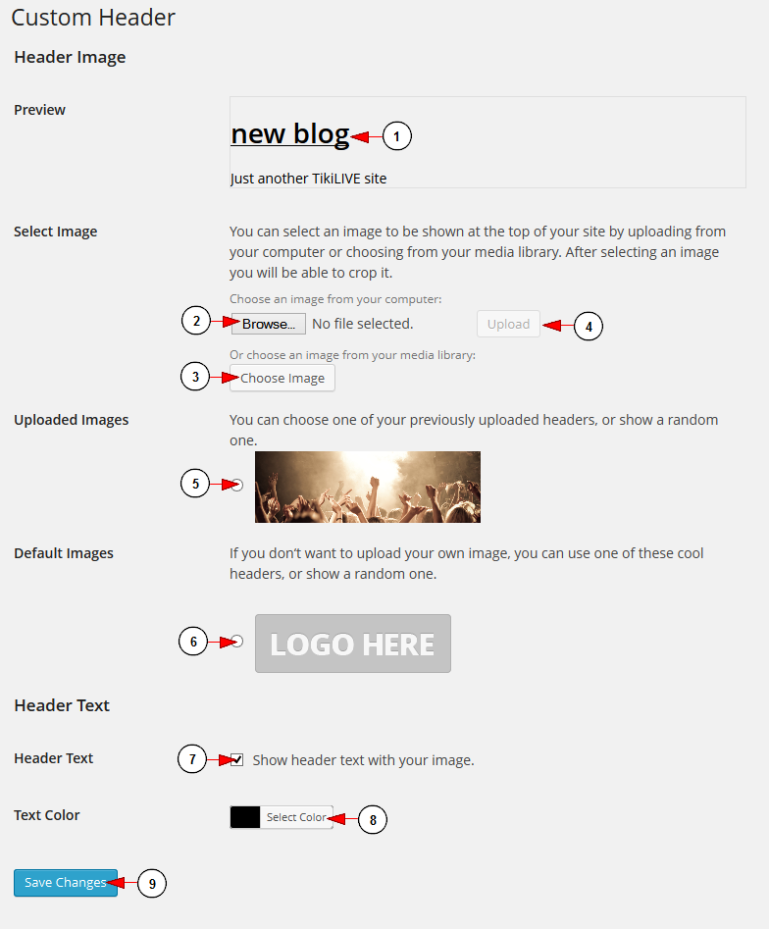Click the numbered annotation circle 8
Screen dimensions: 769x929
coord(373,819)
